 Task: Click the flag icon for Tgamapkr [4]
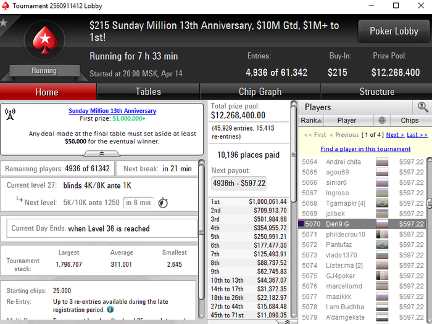382,203
